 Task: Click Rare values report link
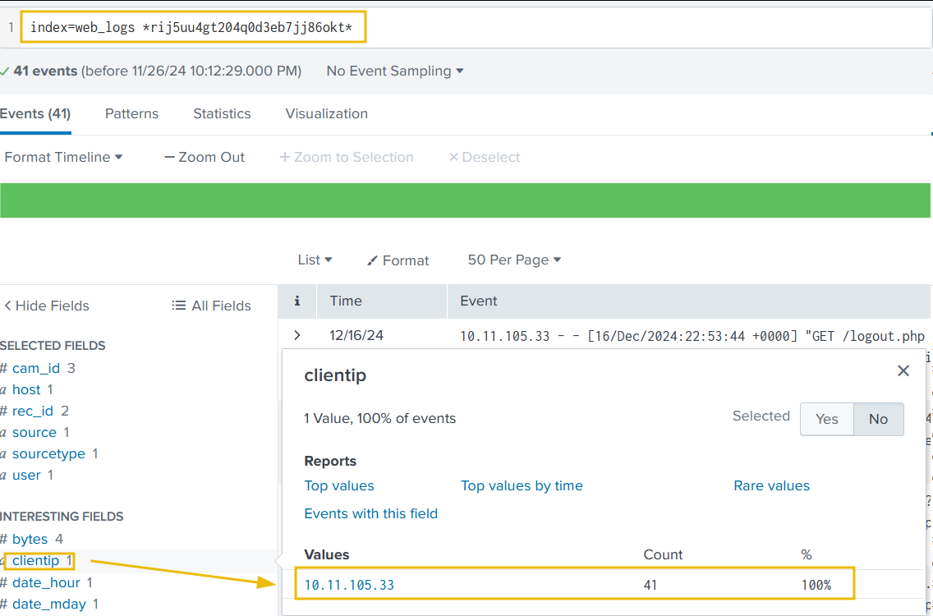[x=771, y=485]
